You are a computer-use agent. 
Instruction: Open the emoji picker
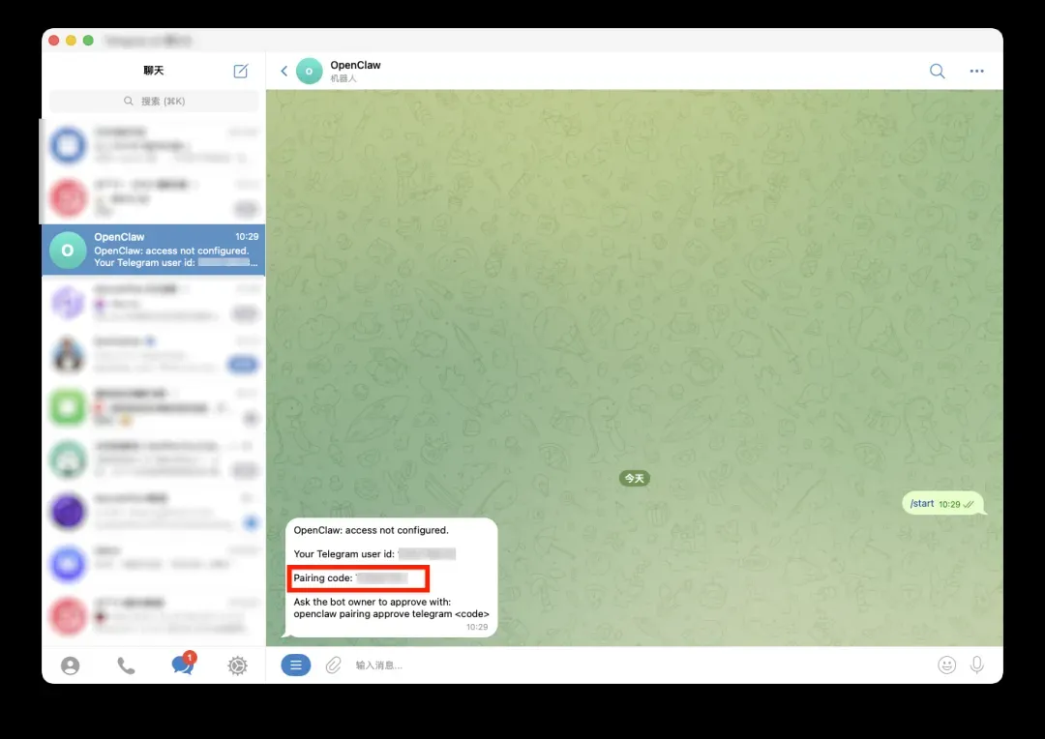pyautogui.click(x=946, y=665)
